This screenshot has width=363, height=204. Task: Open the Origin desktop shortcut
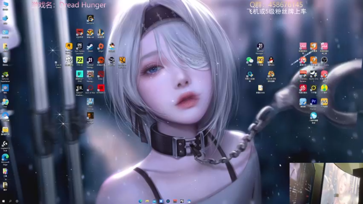[101, 46]
